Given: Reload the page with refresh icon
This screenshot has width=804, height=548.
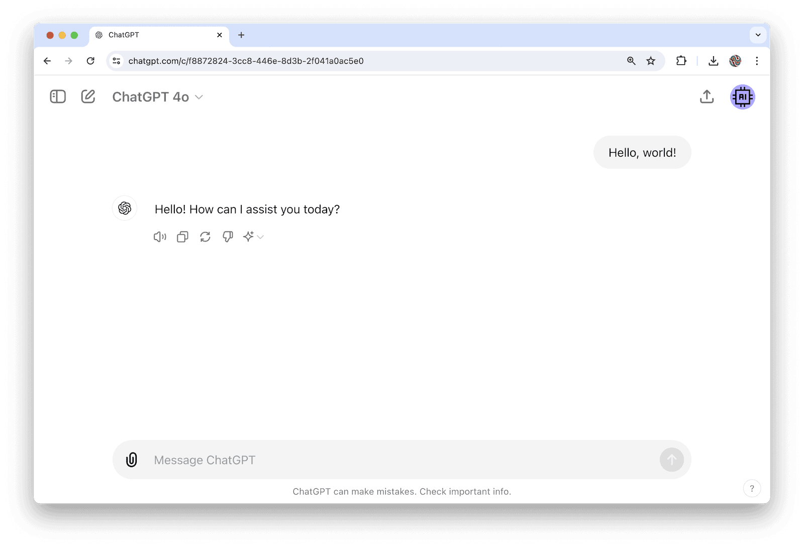Looking at the screenshot, I should coord(90,61).
